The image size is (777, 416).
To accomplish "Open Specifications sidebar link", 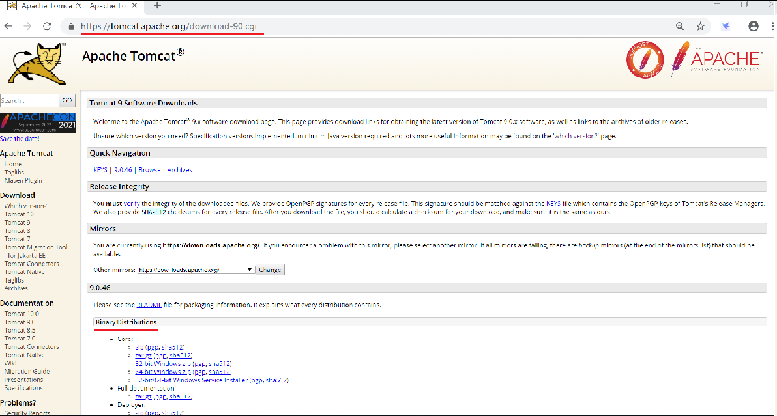I will coord(23,388).
